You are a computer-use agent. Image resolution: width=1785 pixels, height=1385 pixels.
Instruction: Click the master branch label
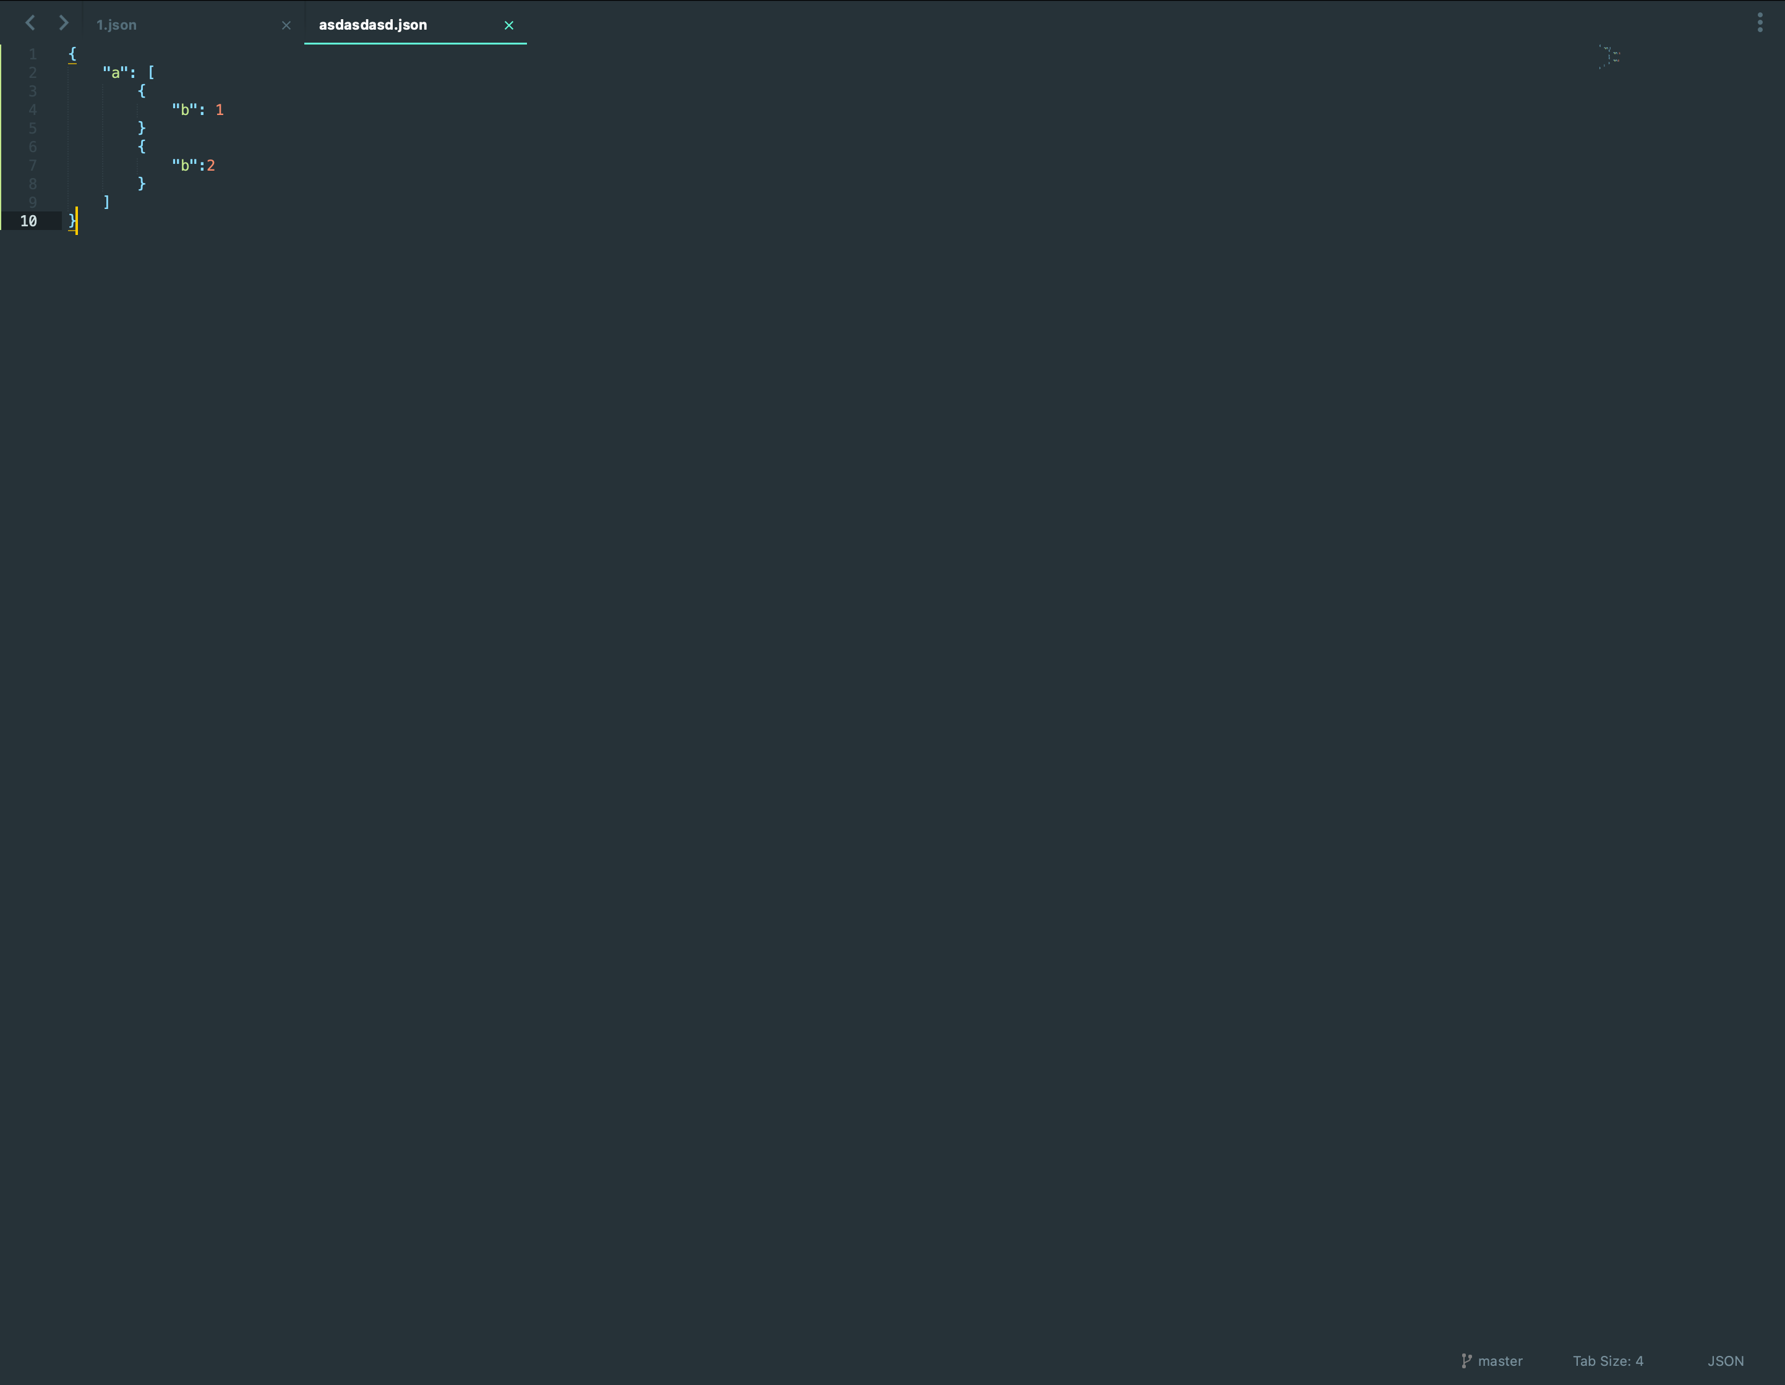click(1500, 1360)
